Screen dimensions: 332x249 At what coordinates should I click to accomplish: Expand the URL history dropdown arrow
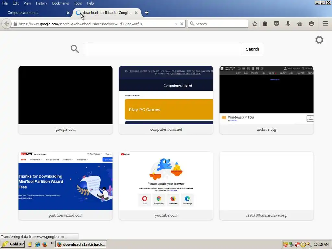coord(176,24)
